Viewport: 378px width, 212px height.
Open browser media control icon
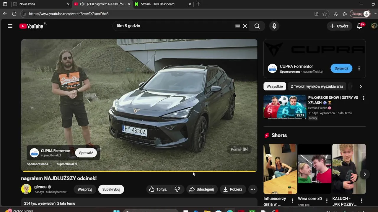tap(336, 14)
